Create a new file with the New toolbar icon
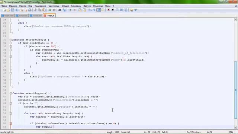This screenshot has width=238, height=134. tap(4, 10)
